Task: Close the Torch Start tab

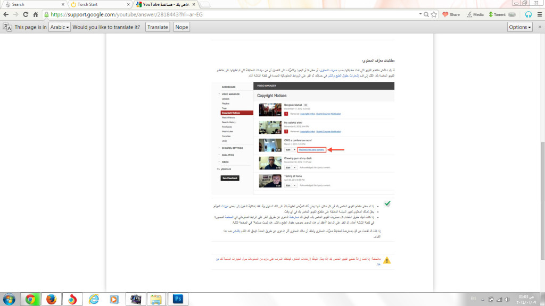Action: (128, 4)
